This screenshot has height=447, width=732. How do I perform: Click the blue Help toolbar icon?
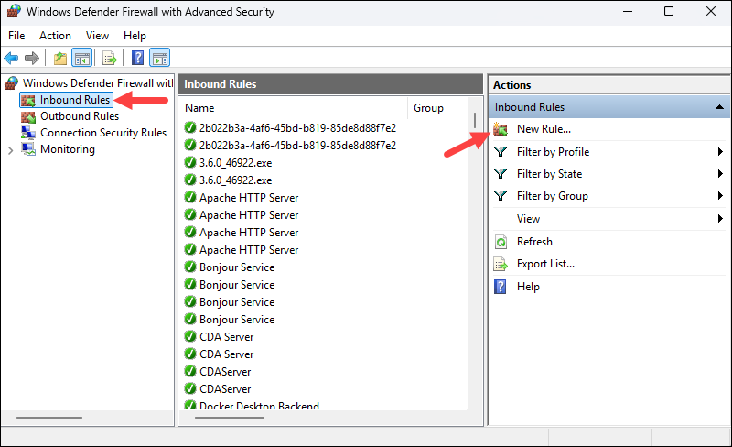point(138,58)
